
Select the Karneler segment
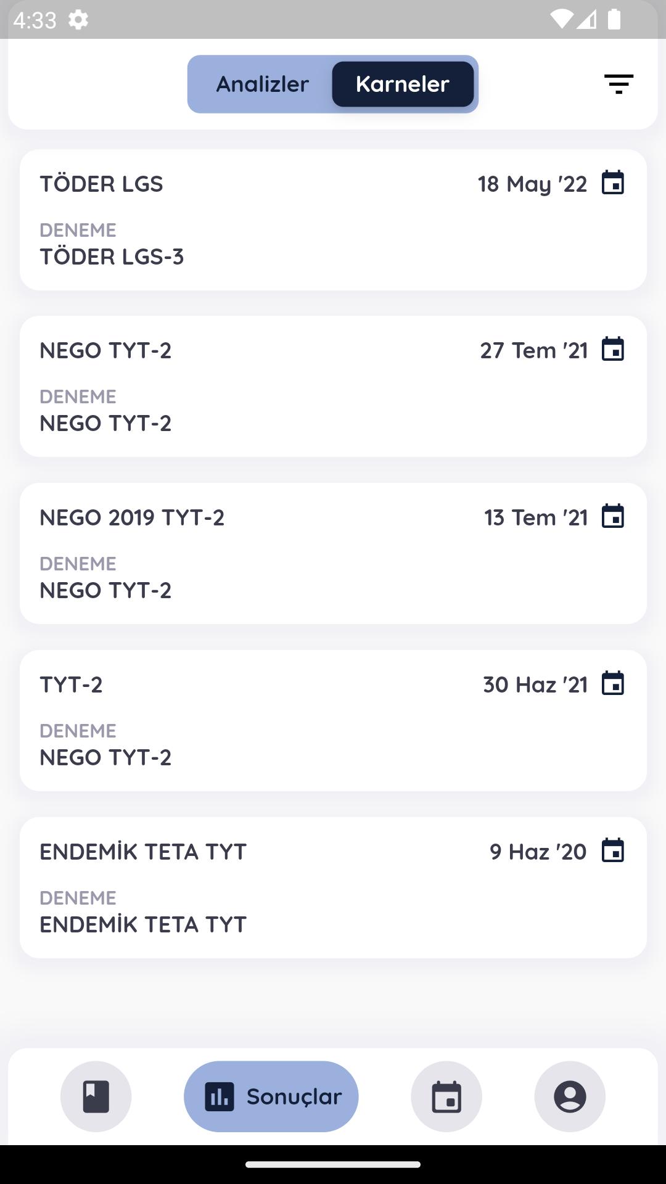click(x=403, y=84)
